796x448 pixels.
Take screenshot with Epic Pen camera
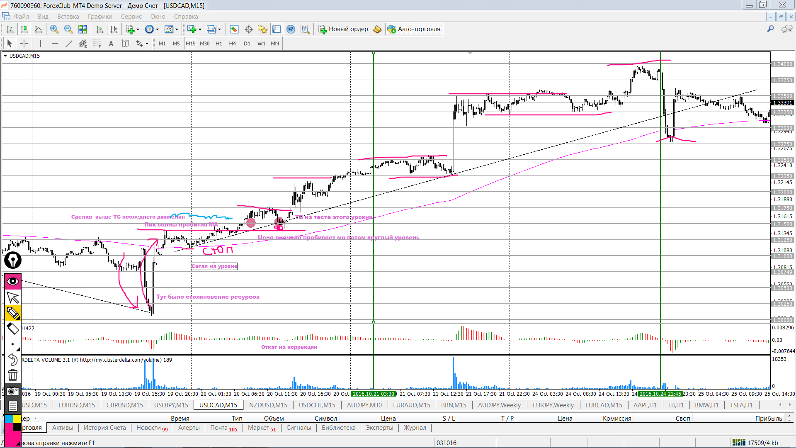(x=13, y=391)
